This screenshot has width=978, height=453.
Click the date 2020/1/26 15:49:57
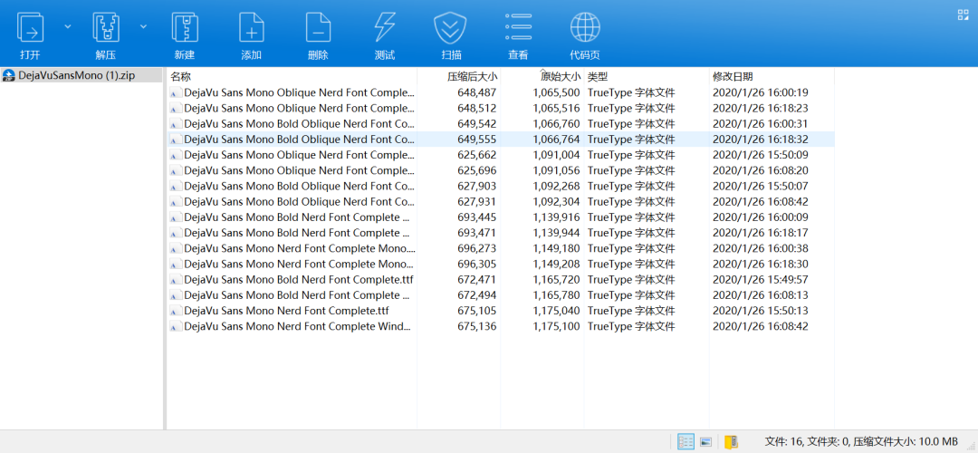coord(761,280)
